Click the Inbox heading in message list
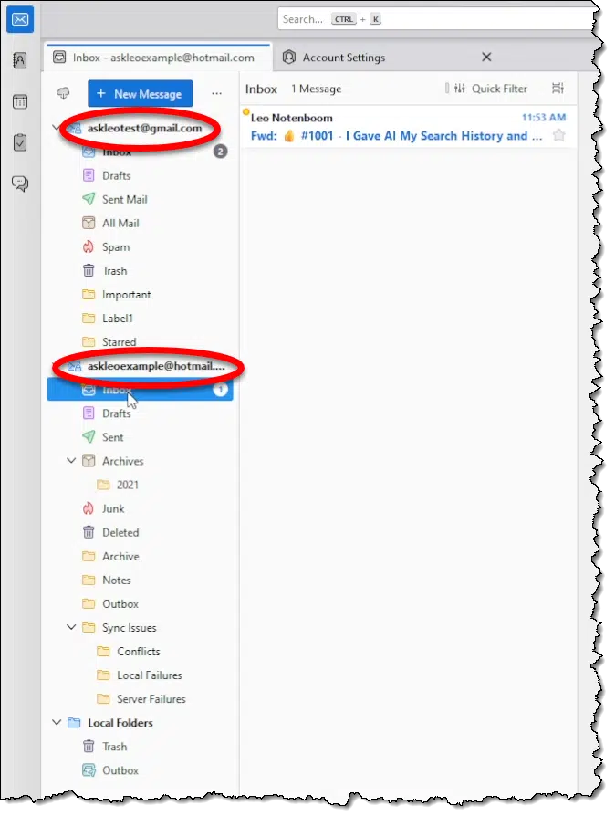 (x=261, y=89)
